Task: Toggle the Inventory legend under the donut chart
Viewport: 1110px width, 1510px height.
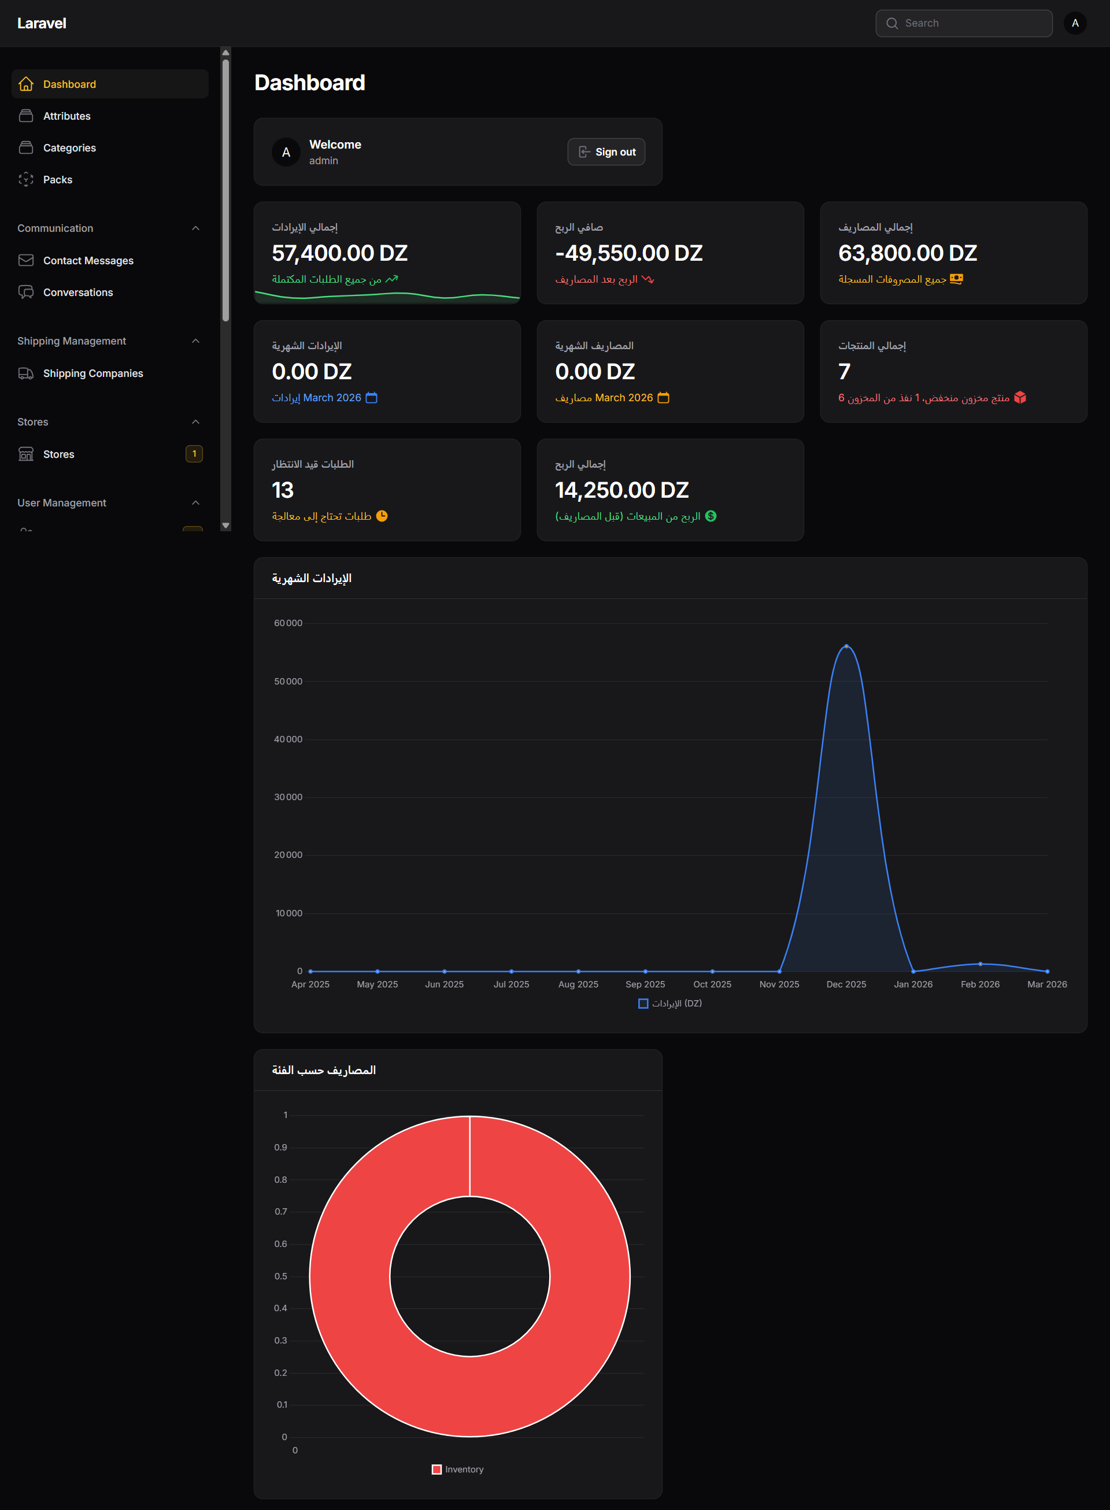Action: click(x=457, y=1468)
